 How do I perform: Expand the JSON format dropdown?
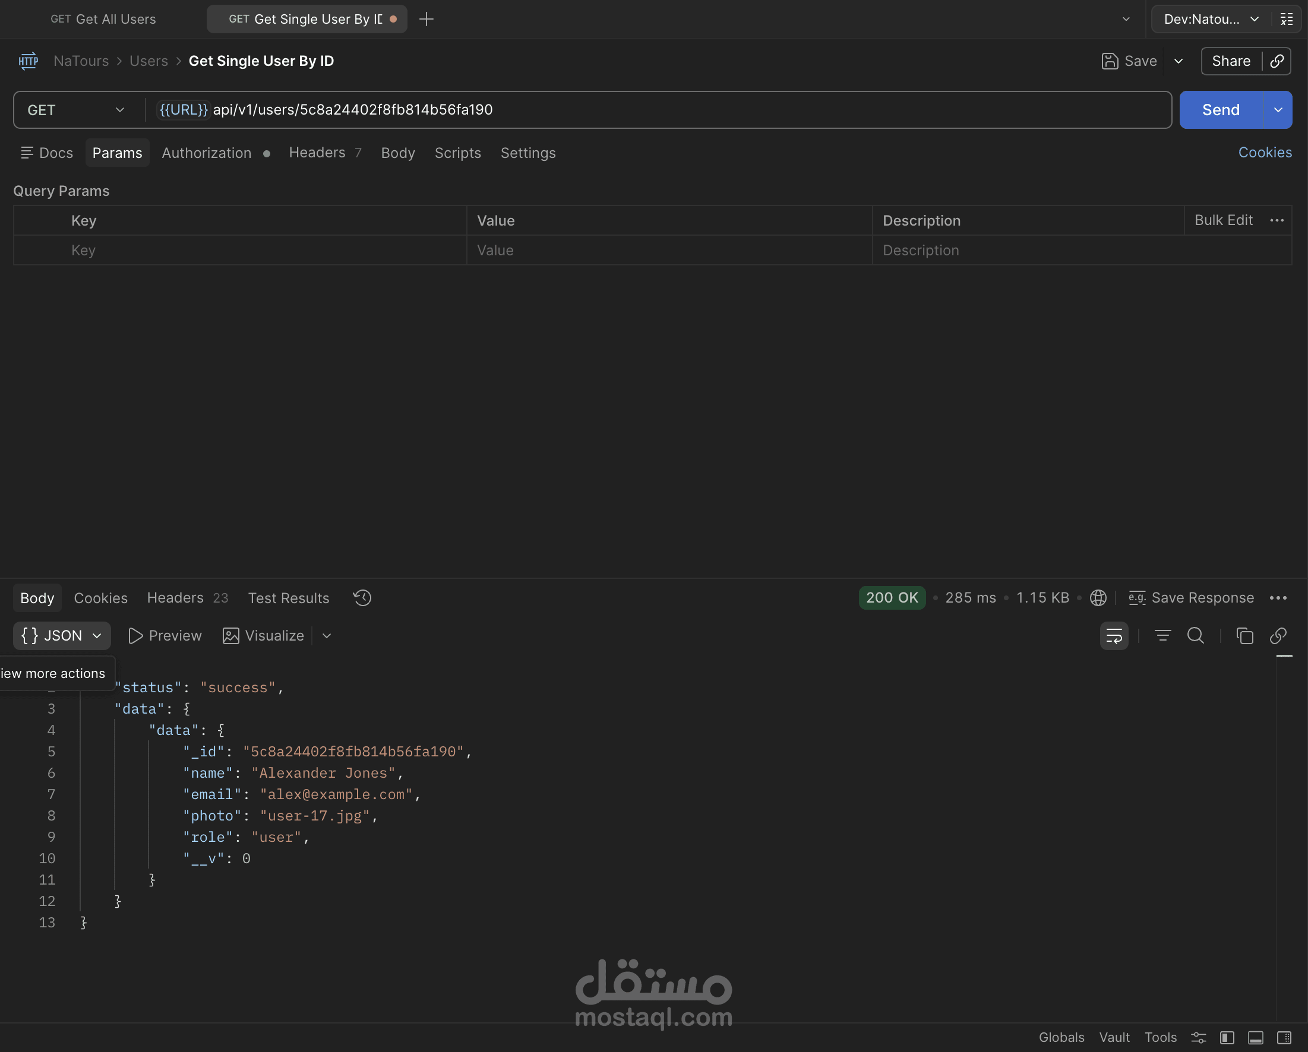[x=62, y=635]
